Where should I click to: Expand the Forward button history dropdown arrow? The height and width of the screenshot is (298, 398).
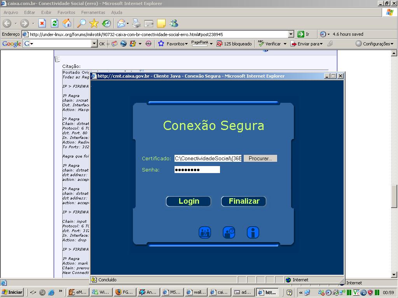coord(33,23)
